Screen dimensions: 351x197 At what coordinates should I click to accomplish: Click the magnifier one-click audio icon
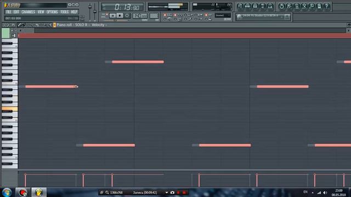(312, 6)
